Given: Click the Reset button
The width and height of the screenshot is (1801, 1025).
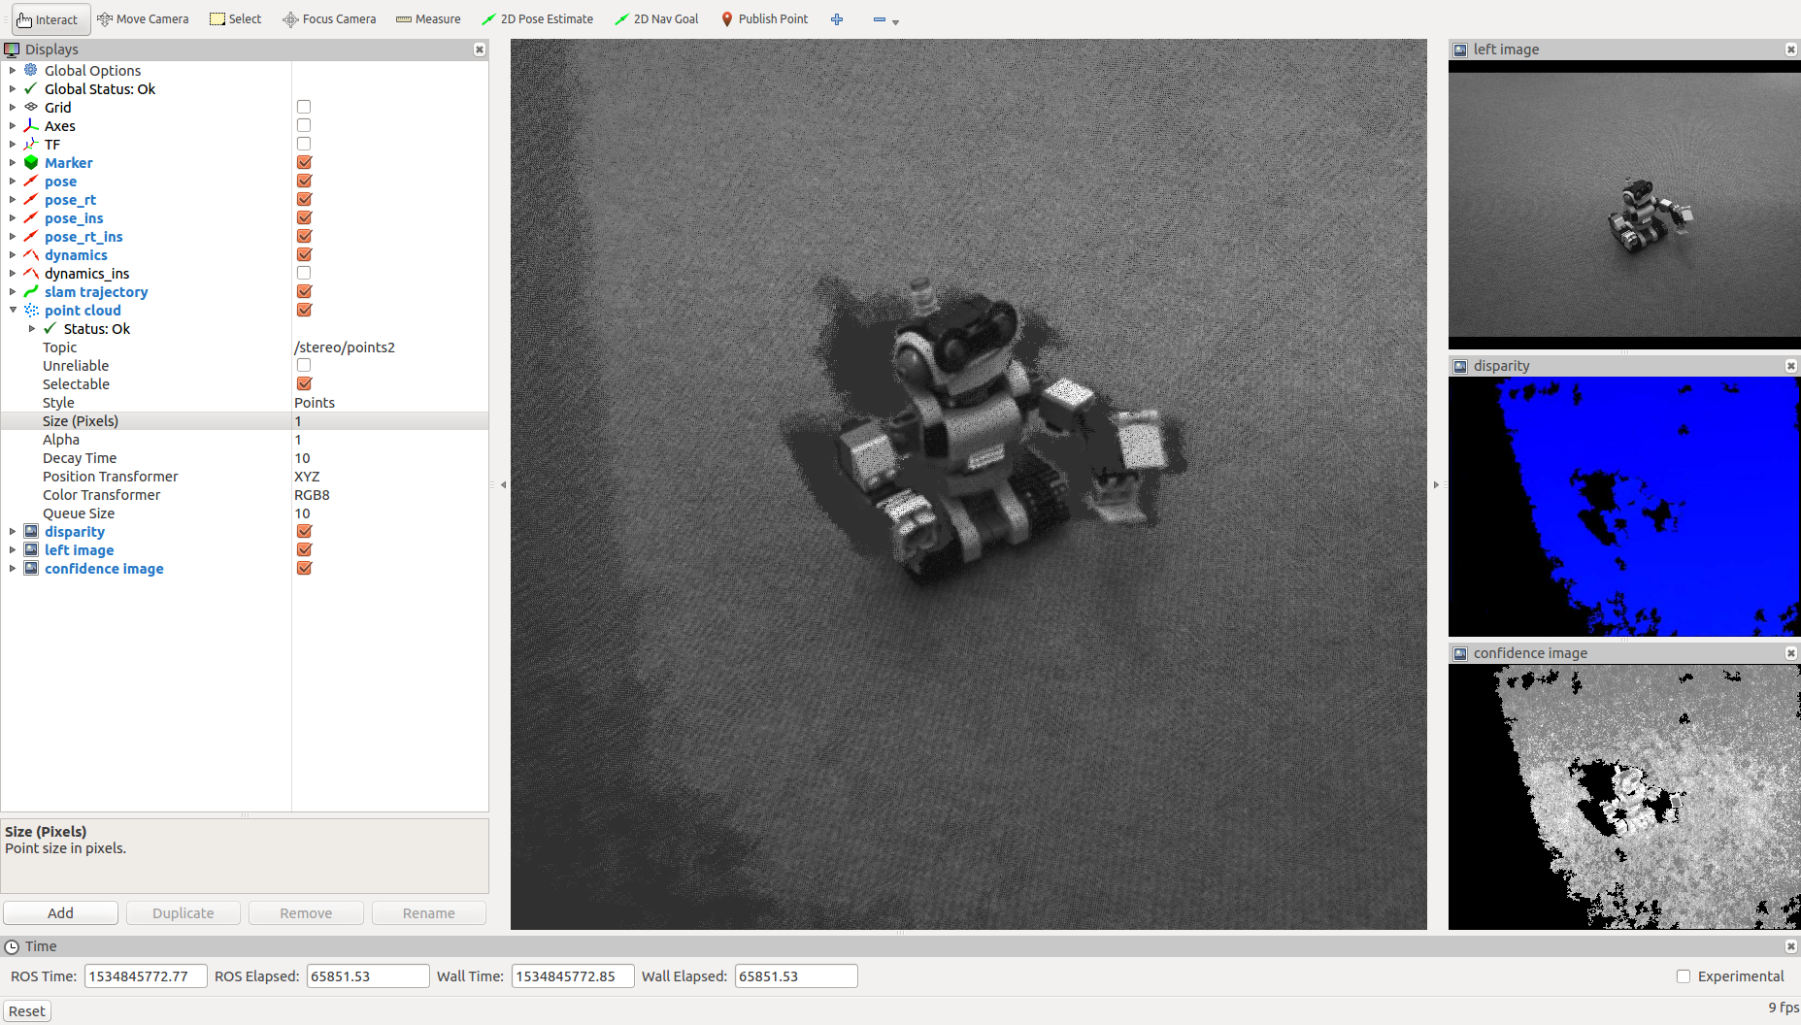Looking at the screenshot, I should tap(27, 1011).
